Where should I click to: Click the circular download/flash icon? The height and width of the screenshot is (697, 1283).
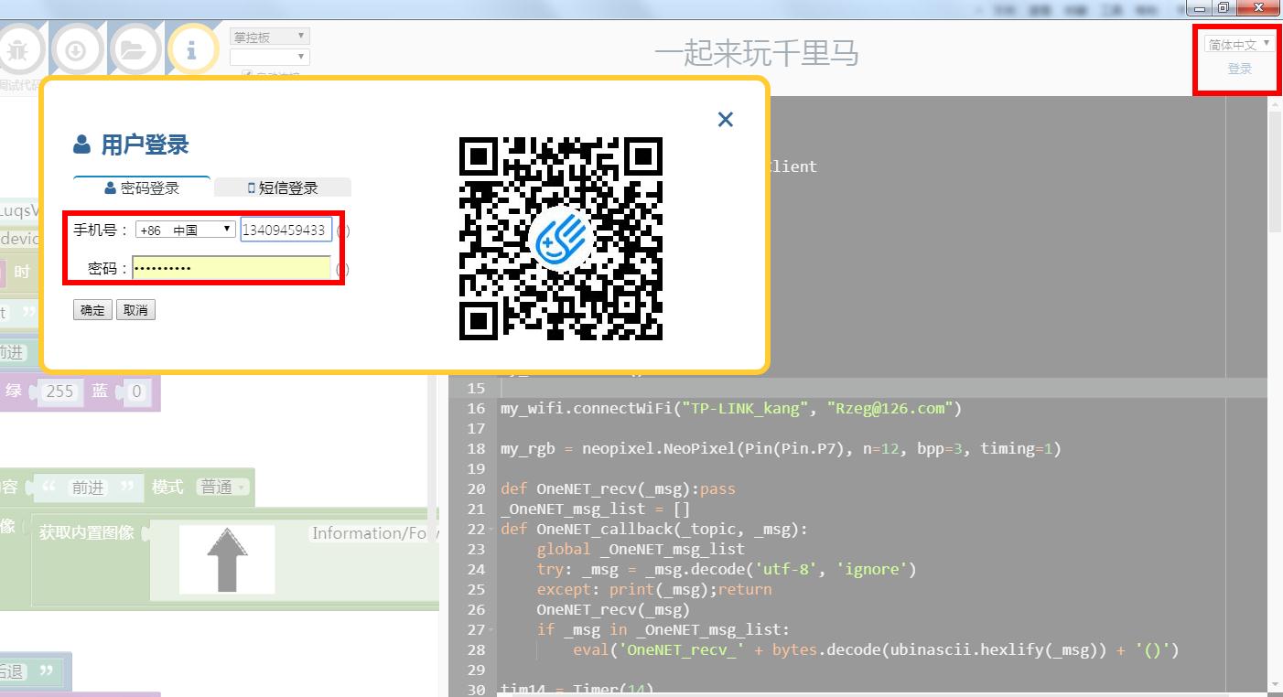click(x=76, y=50)
